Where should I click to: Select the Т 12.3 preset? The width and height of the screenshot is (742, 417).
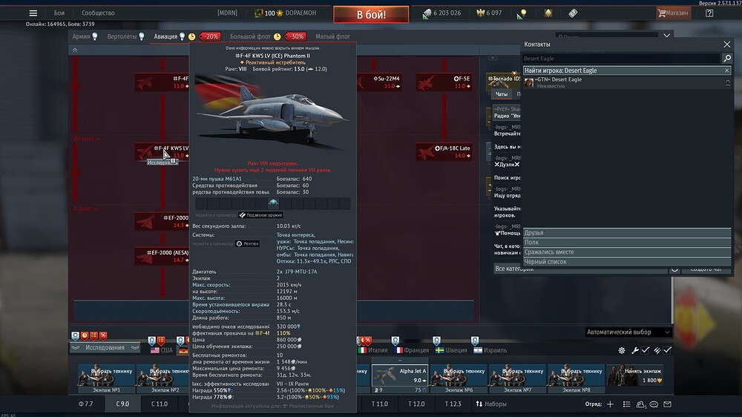tap(453, 404)
